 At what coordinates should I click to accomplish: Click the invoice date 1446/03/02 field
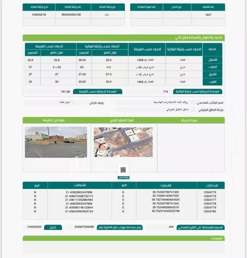tap(35, 227)
